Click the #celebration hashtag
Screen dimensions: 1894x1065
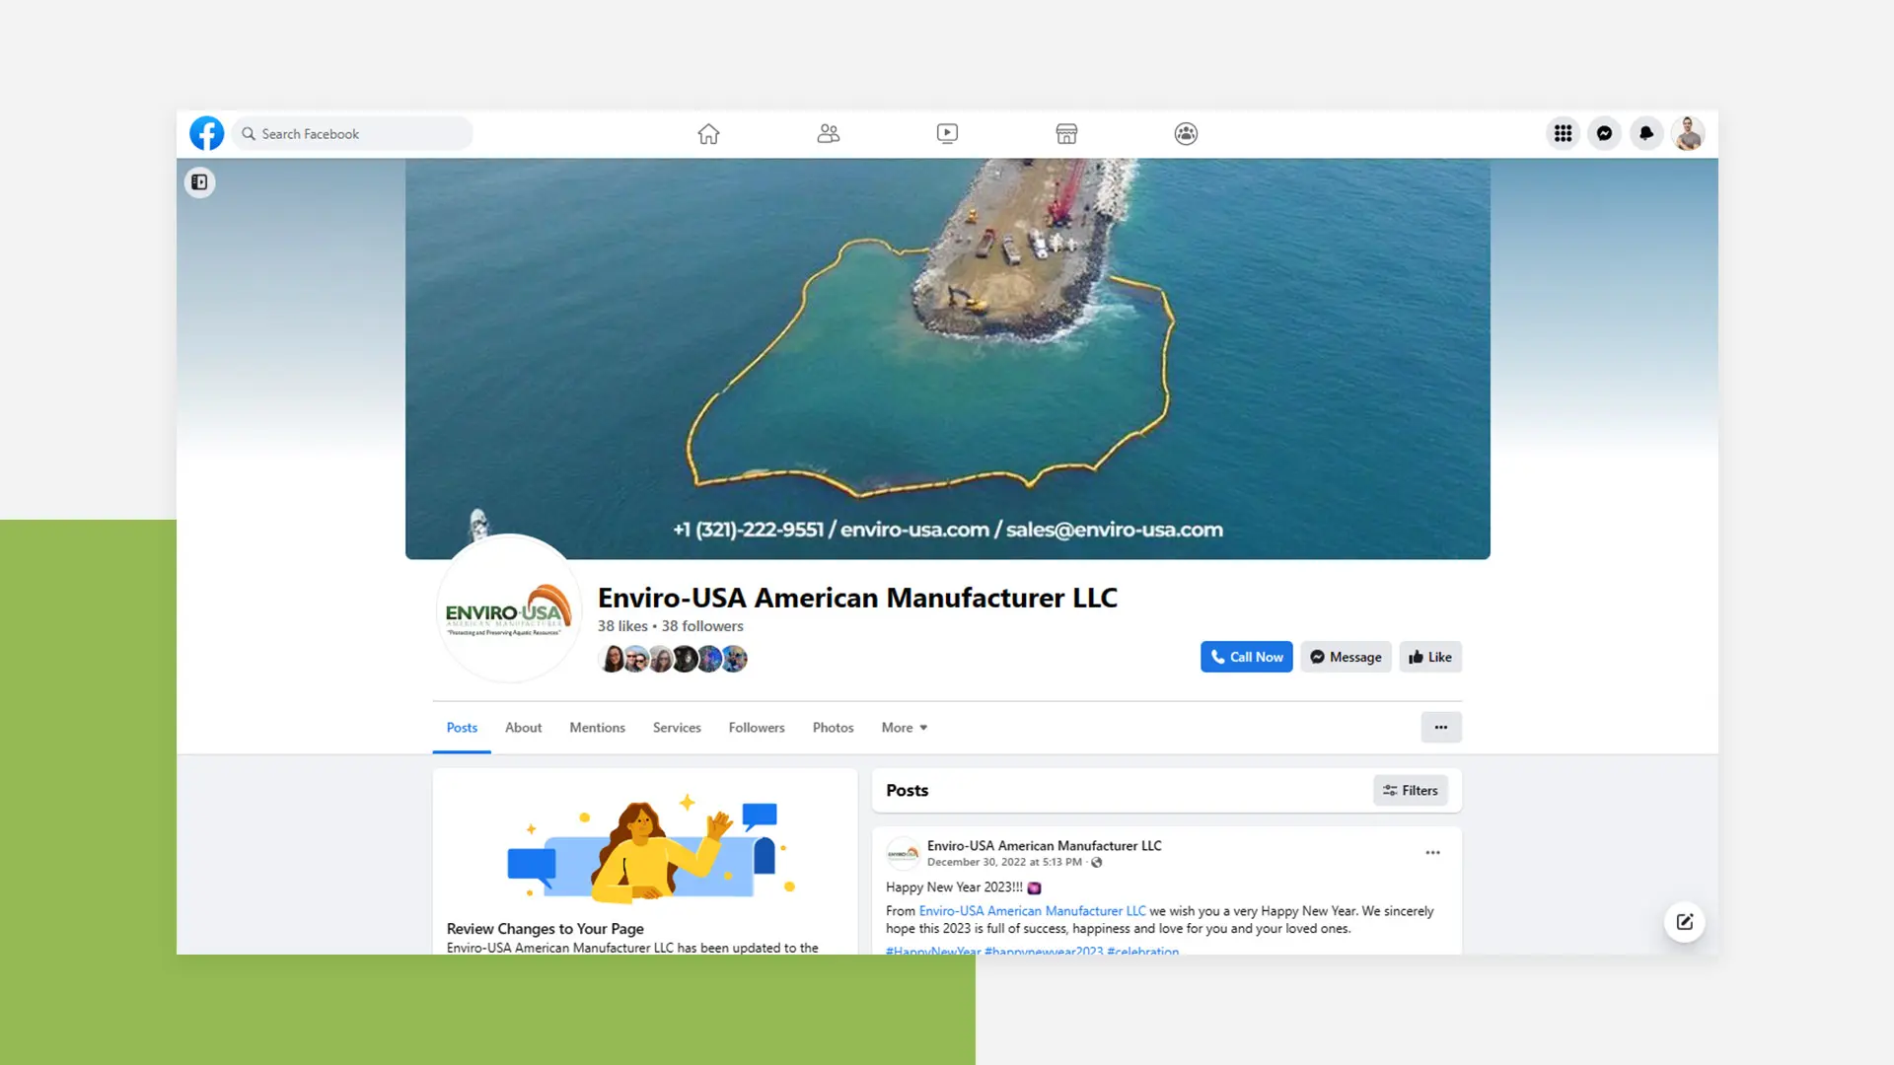1142,951
